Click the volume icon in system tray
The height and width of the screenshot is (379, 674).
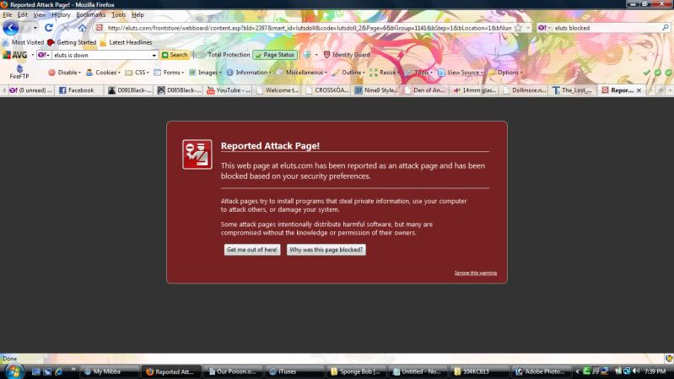[636, 371]
